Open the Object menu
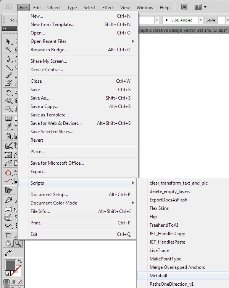Image resolution: width=229 pixels, height=288 pixels. (54, 8)
